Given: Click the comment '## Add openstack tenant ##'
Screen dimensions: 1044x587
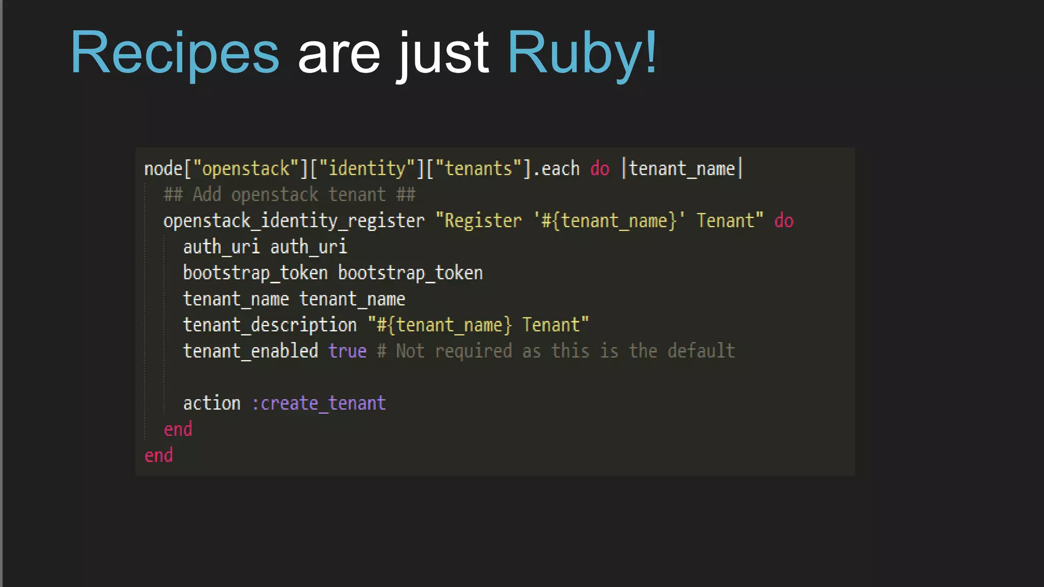Looking at the screenshot, I should (290, 195).
